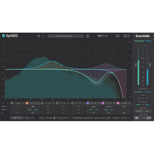Click the redo arrow icon
Viewport: 154px width, 154px height.
43,36
